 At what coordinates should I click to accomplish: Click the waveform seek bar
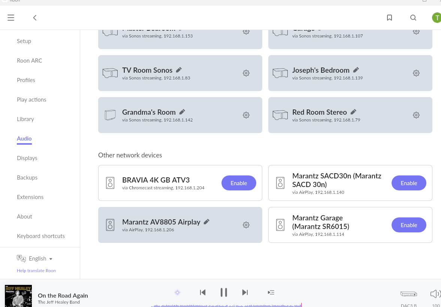pyautogui.click(x=226, y=305)
